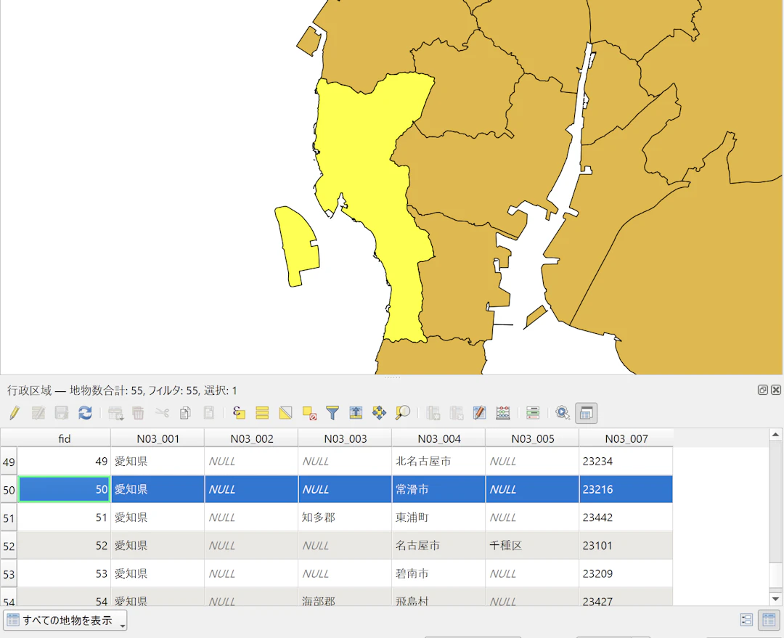Open conditional formatting options

[533, 413]
